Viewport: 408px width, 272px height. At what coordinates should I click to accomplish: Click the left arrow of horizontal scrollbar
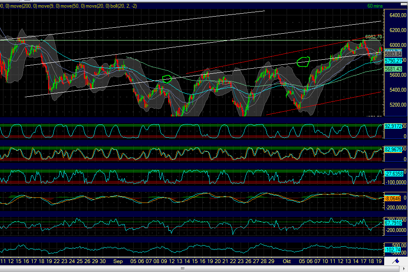[x=3, y=269]
